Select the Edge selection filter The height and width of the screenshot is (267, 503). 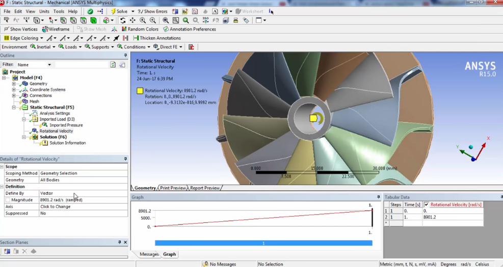pos(73,20)
